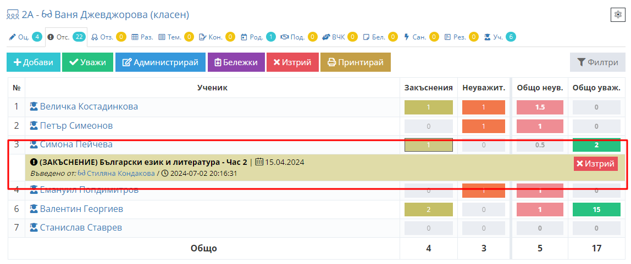Click the glasses icon before Стиляна Кондакова

[81, 173]
